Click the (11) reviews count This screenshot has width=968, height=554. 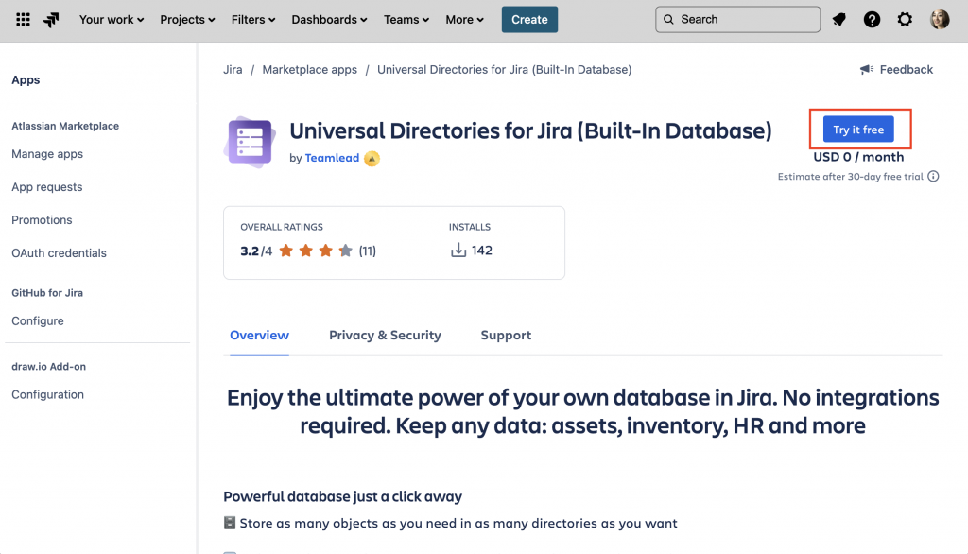[x=368, y=251]
